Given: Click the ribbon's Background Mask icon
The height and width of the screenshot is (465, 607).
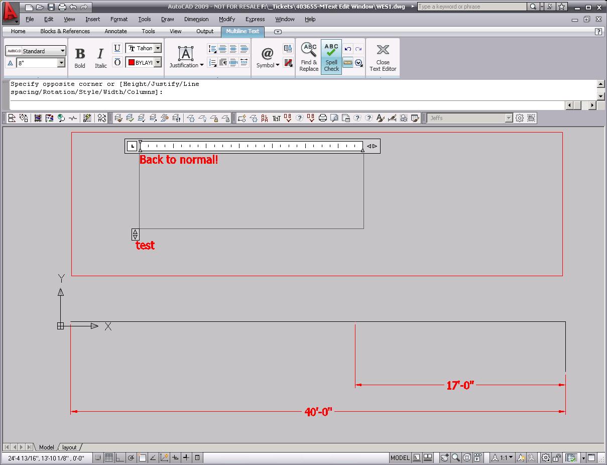Looking at the screenshot, I should tap(288, 63).
